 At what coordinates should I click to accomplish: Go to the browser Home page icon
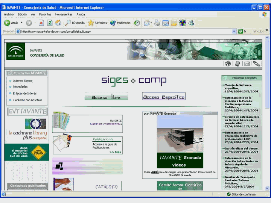click(58, 23)
